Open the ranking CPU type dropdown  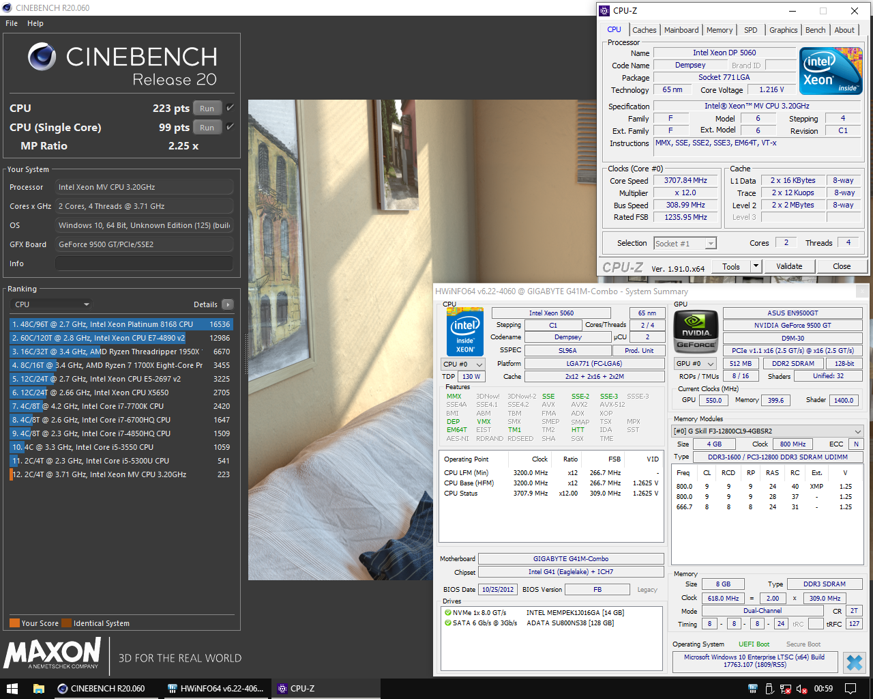(x=52, y=304)
